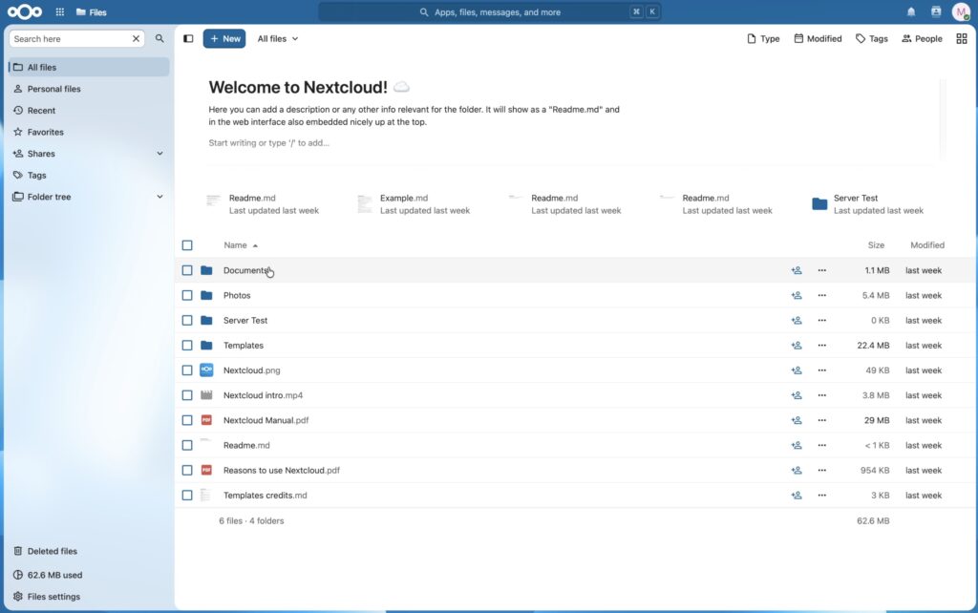
Task: Click the Nextcloud.png file thumbnail icon
Action: (206, 370)
